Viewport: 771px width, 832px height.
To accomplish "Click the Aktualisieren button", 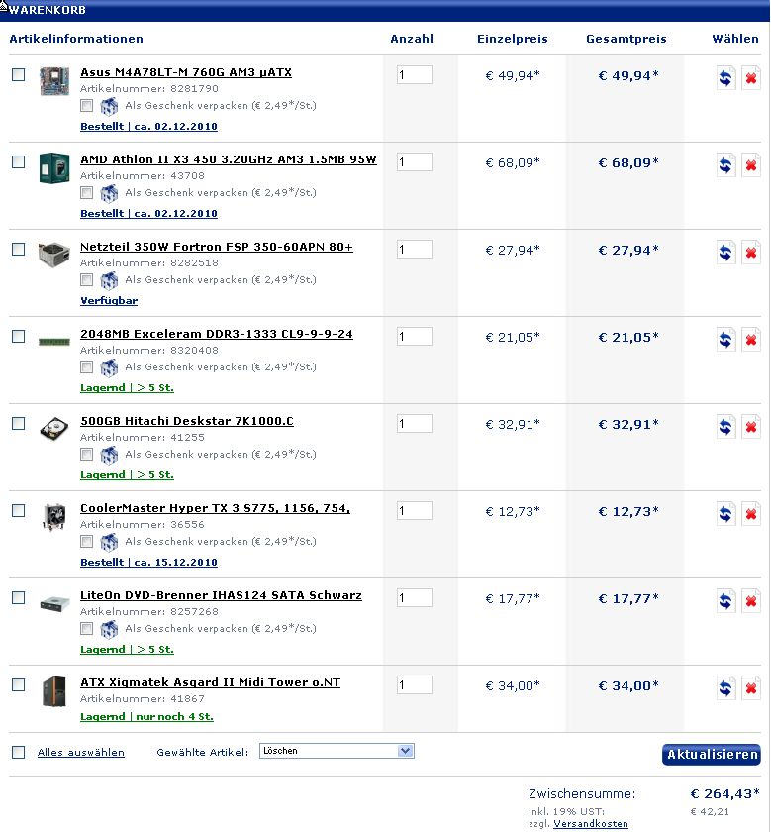I will (711, 755).
